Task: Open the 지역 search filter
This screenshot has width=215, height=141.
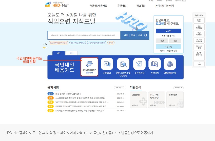Action: (126, 35)
